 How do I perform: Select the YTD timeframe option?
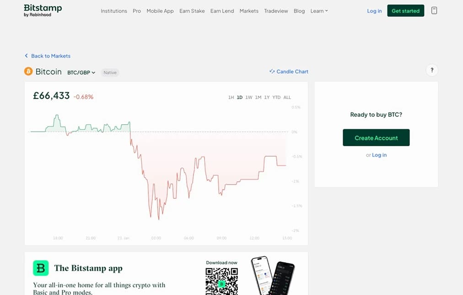tap(276, 97)
